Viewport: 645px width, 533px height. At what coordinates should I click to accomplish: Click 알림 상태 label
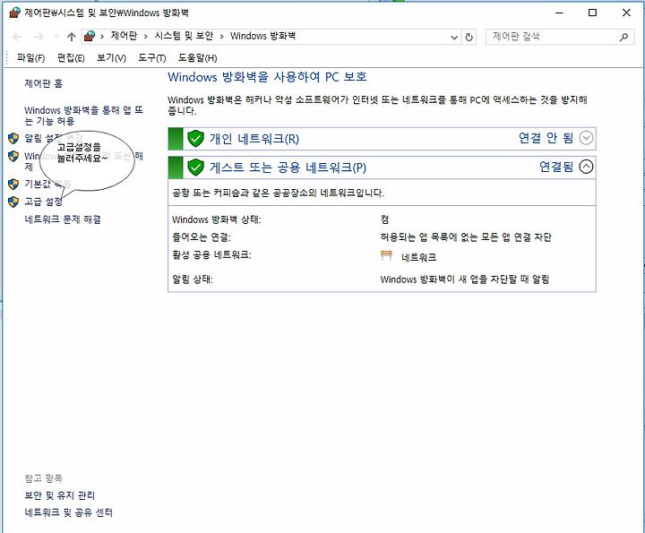pyautogui.click(x=192, y=279)
